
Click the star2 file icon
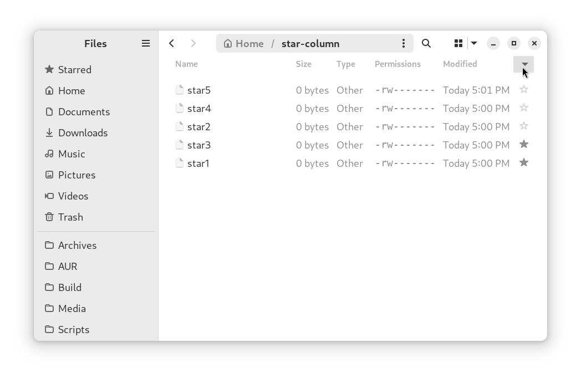coord(179,126)
